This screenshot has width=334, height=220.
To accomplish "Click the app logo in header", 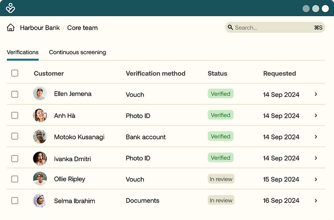I will (x=11, y=8).
